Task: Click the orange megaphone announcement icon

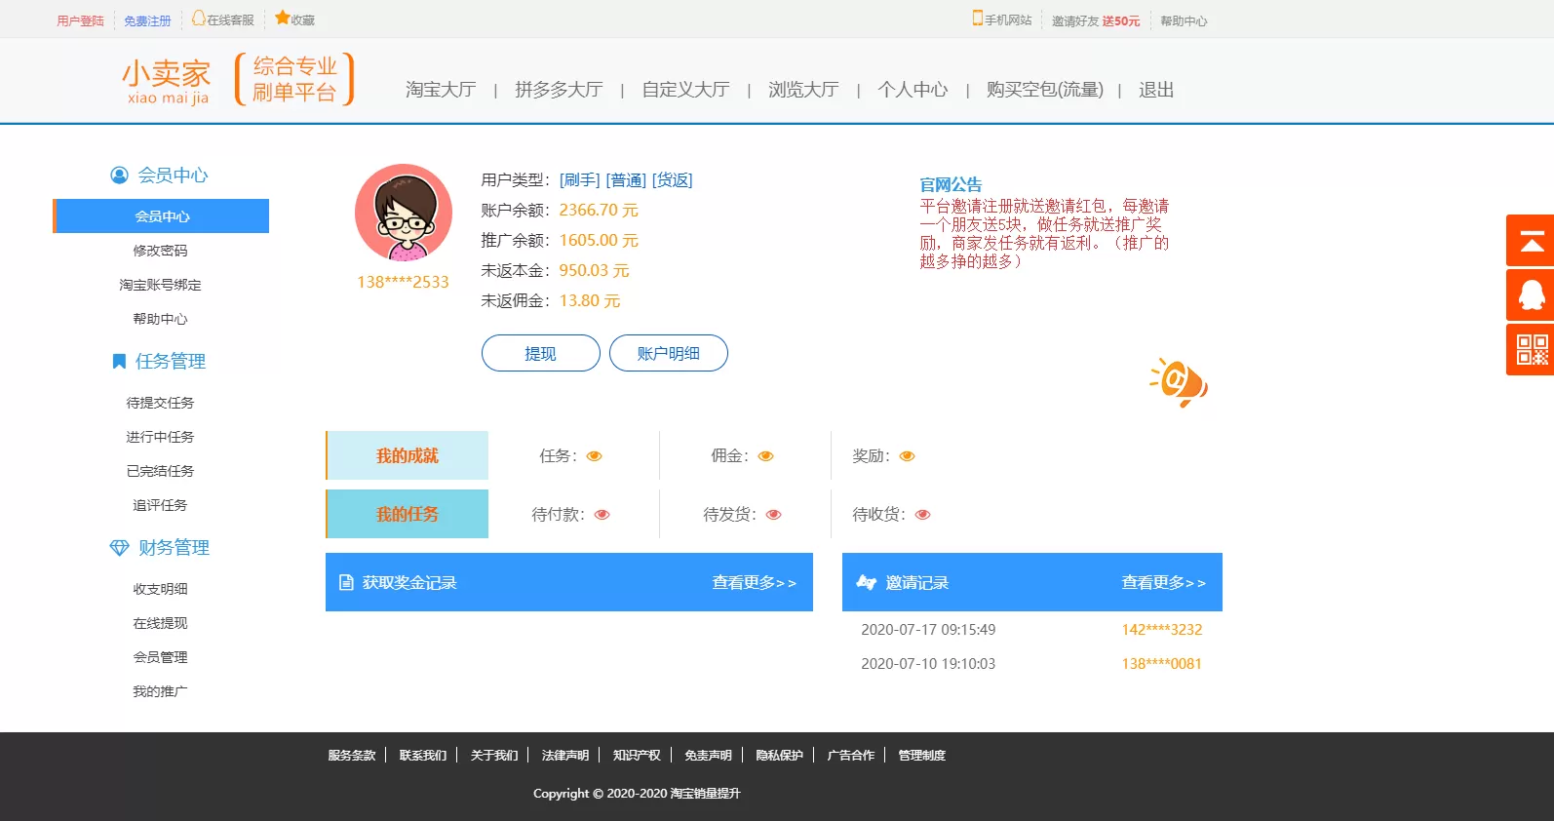Action: 1180,382
